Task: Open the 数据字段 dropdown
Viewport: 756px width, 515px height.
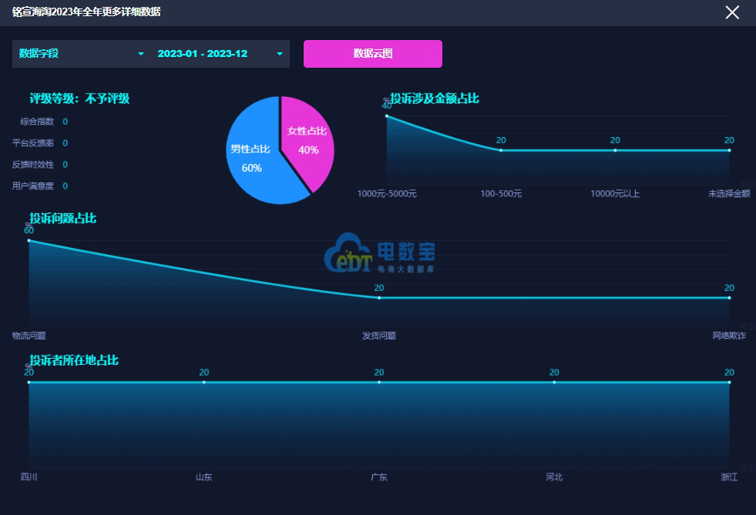Action: [81, 54]
